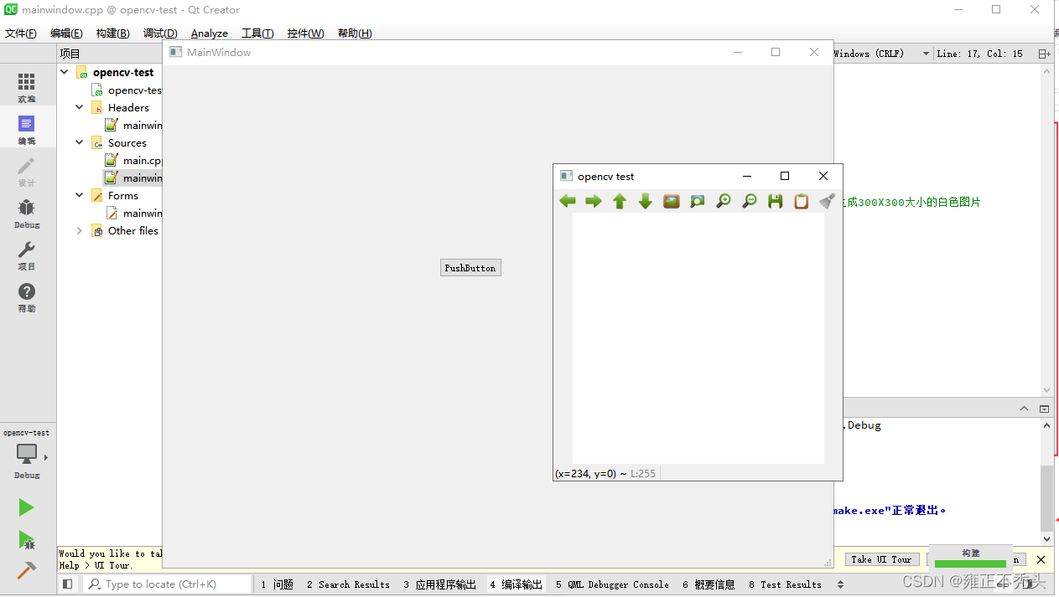The width and height of the screenshot is (1059, 597).
Task: Select the zoom out tool in opencv test
Action: click(749, 201)
